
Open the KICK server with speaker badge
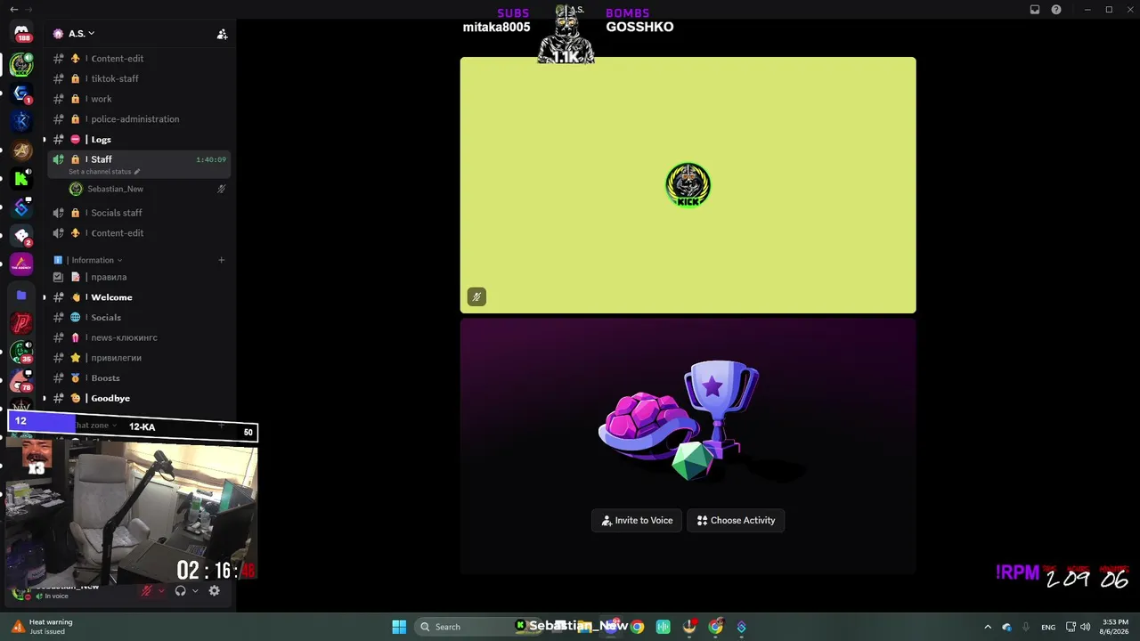click(x=21, y=64)
